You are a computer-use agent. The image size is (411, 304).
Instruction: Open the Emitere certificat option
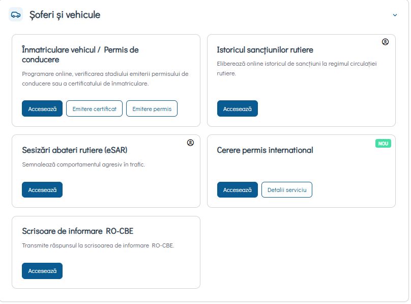[94, 108]
